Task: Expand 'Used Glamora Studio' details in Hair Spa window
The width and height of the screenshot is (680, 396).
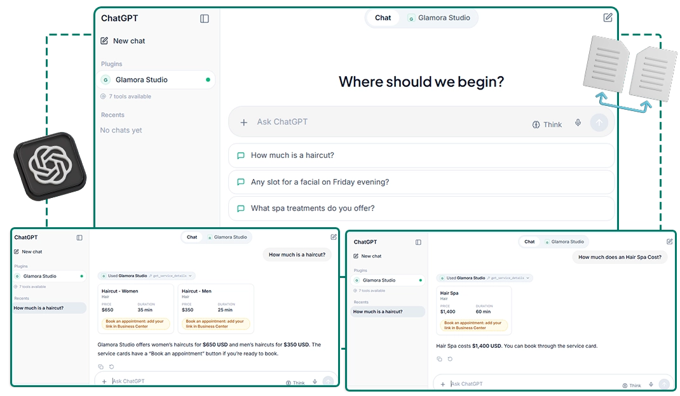Action: tap(485, 278)
